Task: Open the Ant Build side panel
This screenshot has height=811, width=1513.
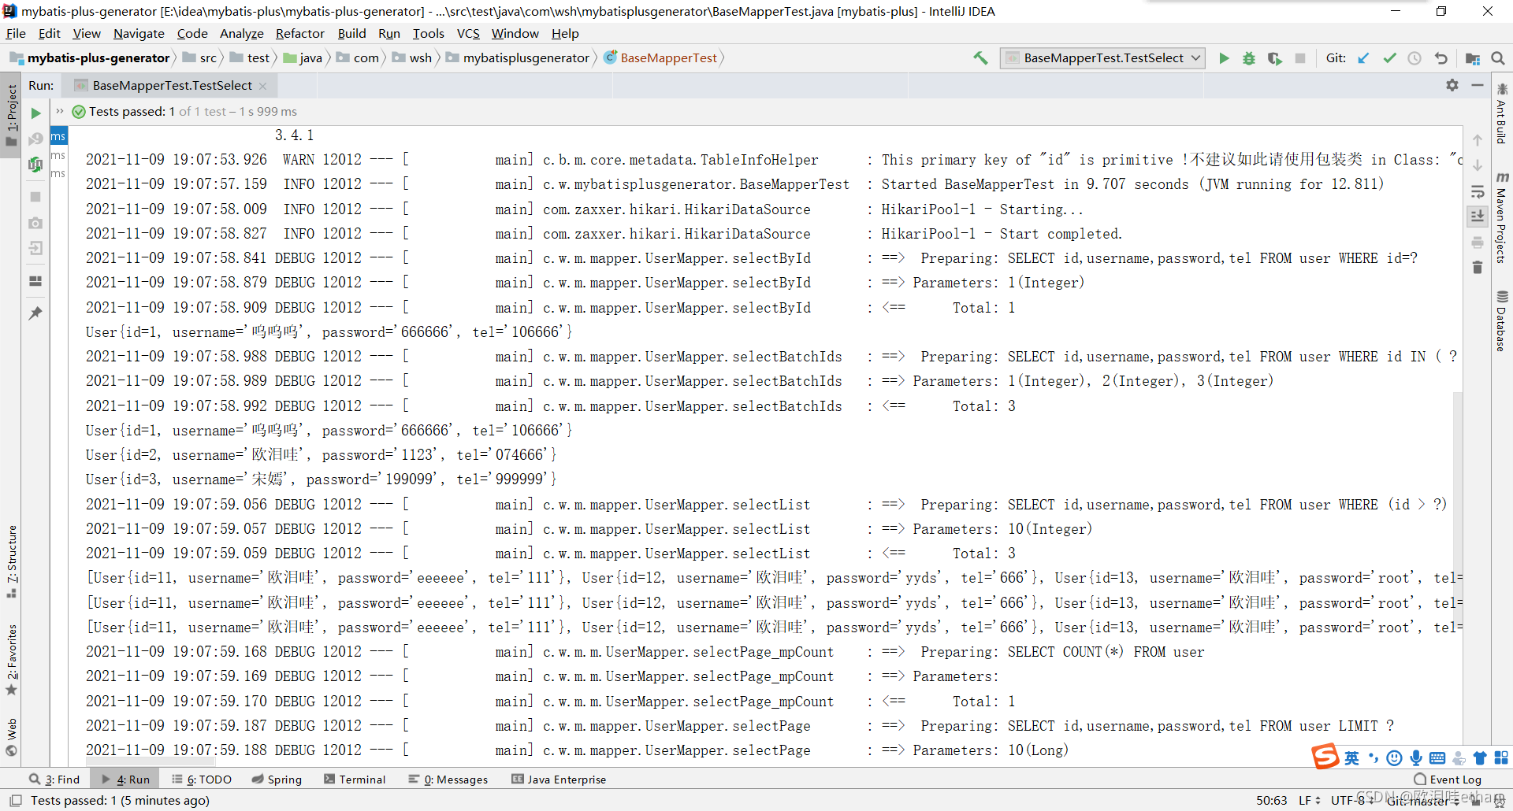Action: 1502,113
